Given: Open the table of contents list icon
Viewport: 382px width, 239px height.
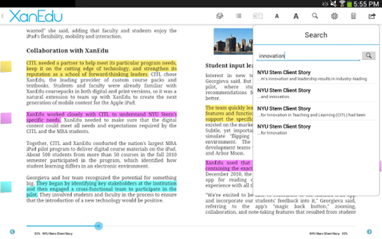Looking at the screenshot, I should pos(239,16).
